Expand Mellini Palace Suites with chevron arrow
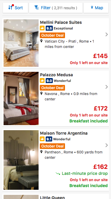The height and width of the screenshot is (199, 111). click(107, 34)
